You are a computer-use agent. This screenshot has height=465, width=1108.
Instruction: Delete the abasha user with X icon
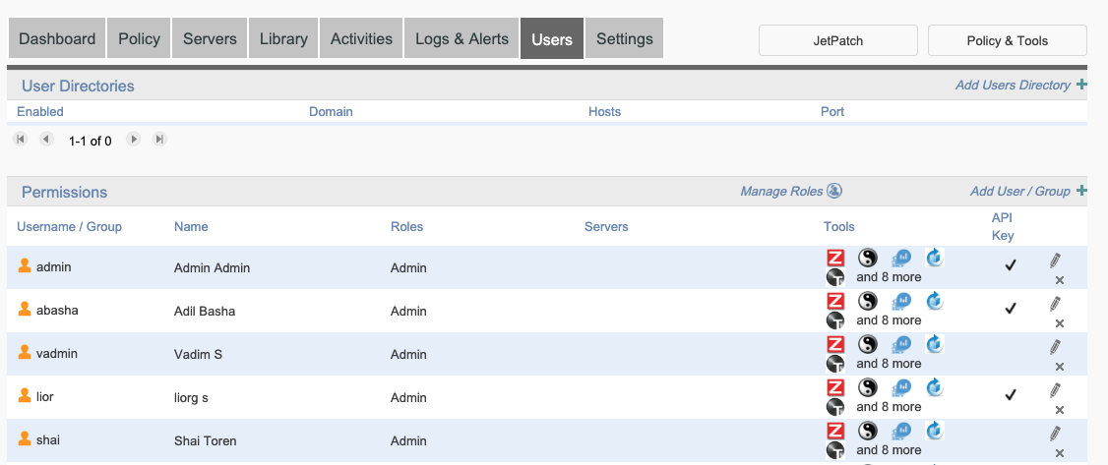[x=1060, y=323]
